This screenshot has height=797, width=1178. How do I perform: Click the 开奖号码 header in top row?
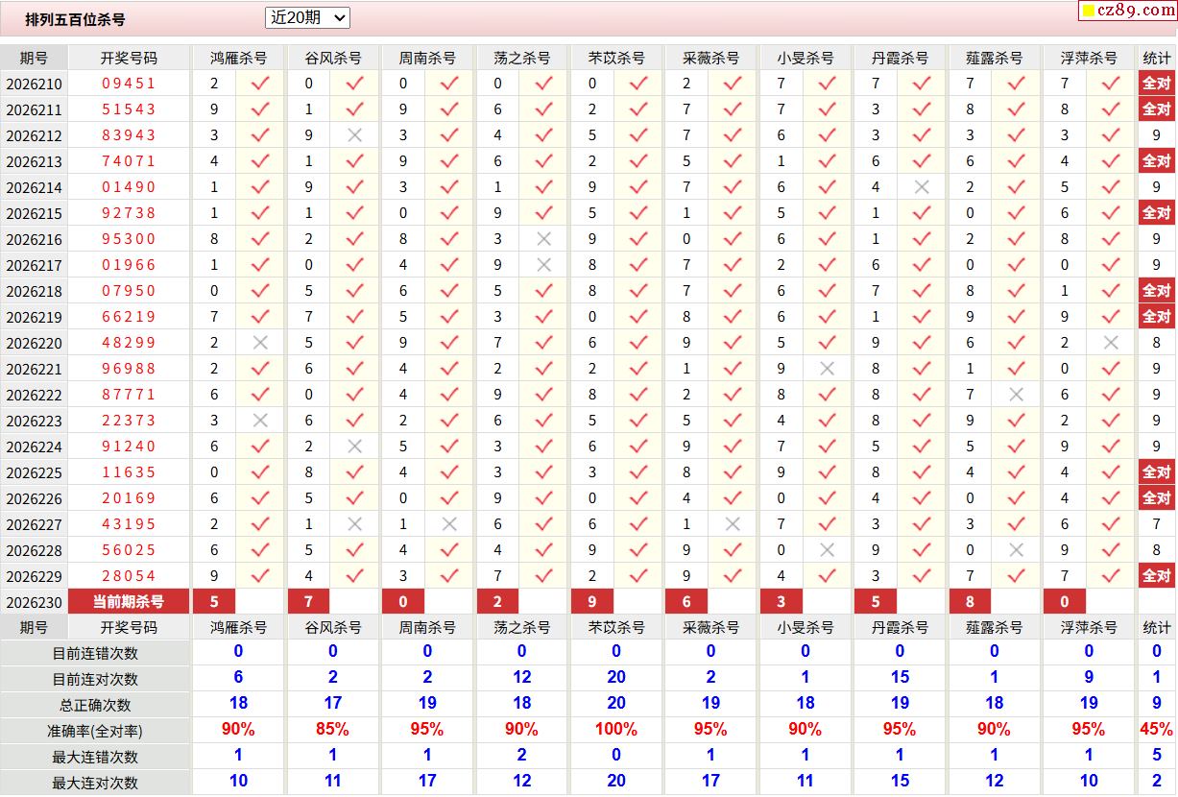[129, 59]
